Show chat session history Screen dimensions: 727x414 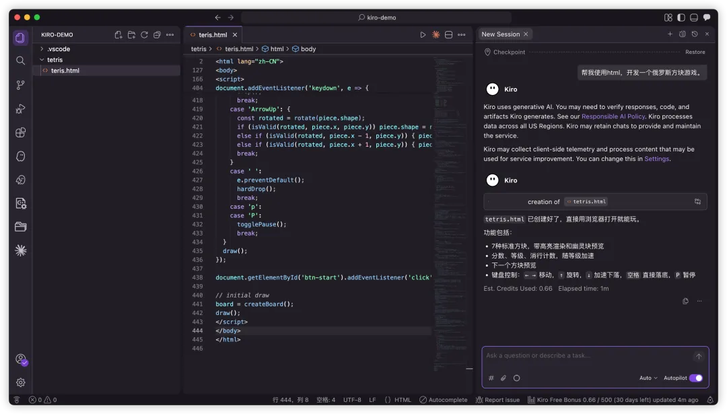(x=695, y=34)
